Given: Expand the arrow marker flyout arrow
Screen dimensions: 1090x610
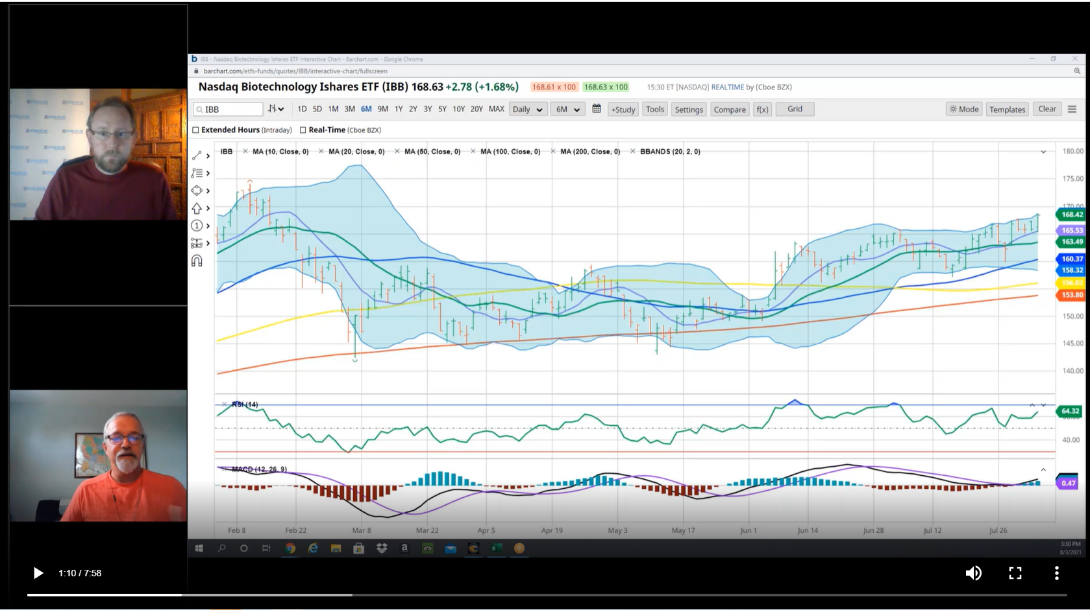Looking at the screenshot, I should pos(208,208).
